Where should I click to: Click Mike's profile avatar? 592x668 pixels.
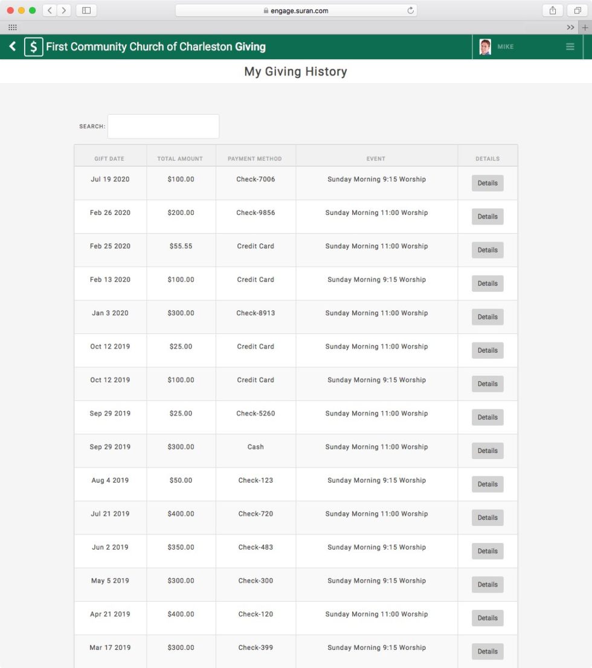(x=484, y=46)
